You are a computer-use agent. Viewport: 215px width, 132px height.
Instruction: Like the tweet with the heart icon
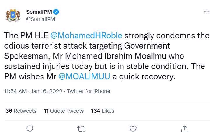[x=133, y=128]
